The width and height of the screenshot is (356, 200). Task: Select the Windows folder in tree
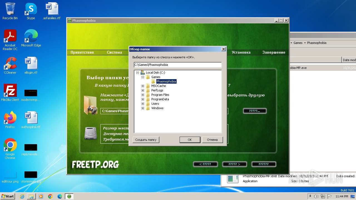pyautogui.click(x=157, y=108)
